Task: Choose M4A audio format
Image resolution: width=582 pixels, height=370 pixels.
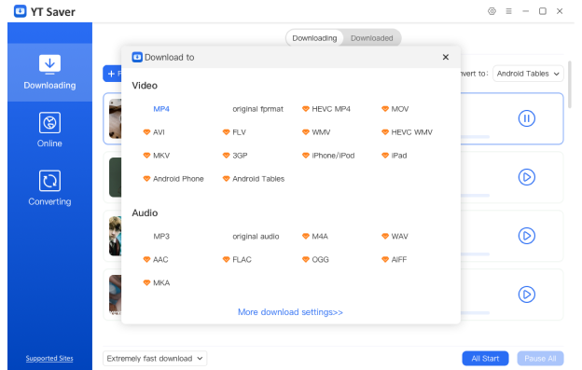Action: (315, 237)
